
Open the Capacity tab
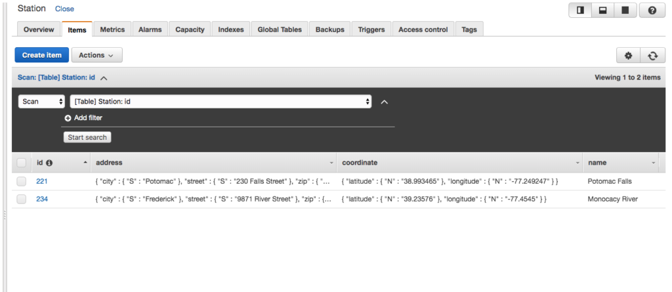[190, 30]
